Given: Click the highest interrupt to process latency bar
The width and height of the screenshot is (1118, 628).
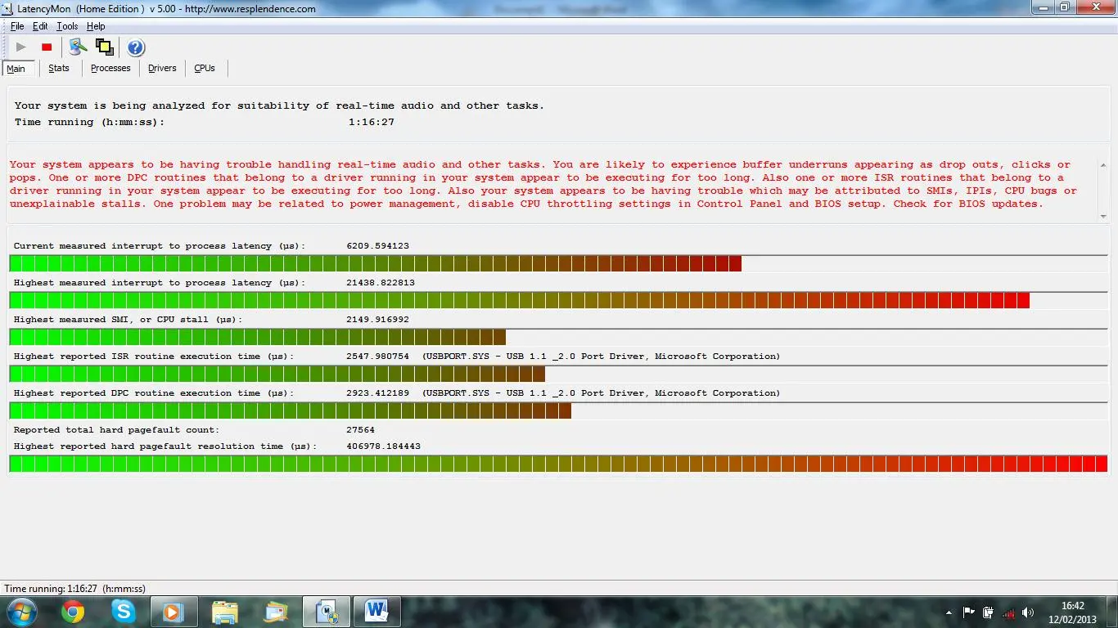Looking at the screenshot, I should [x=558, y=300].
